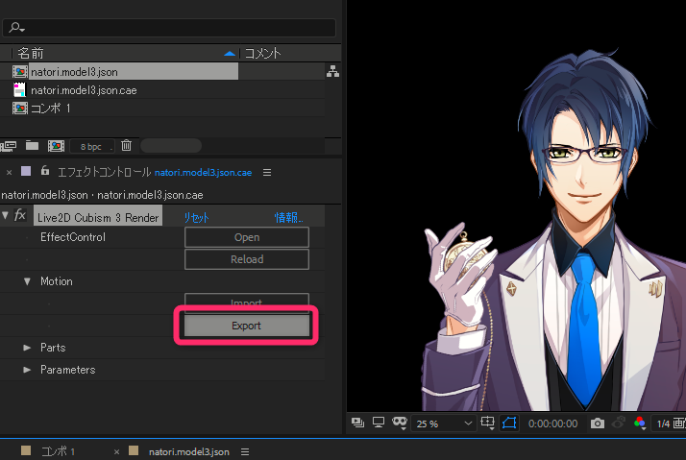686x460 pixels.
Task: Click the Interpret Footage icon
Action: pyautogui.click(x=9, y=146)
